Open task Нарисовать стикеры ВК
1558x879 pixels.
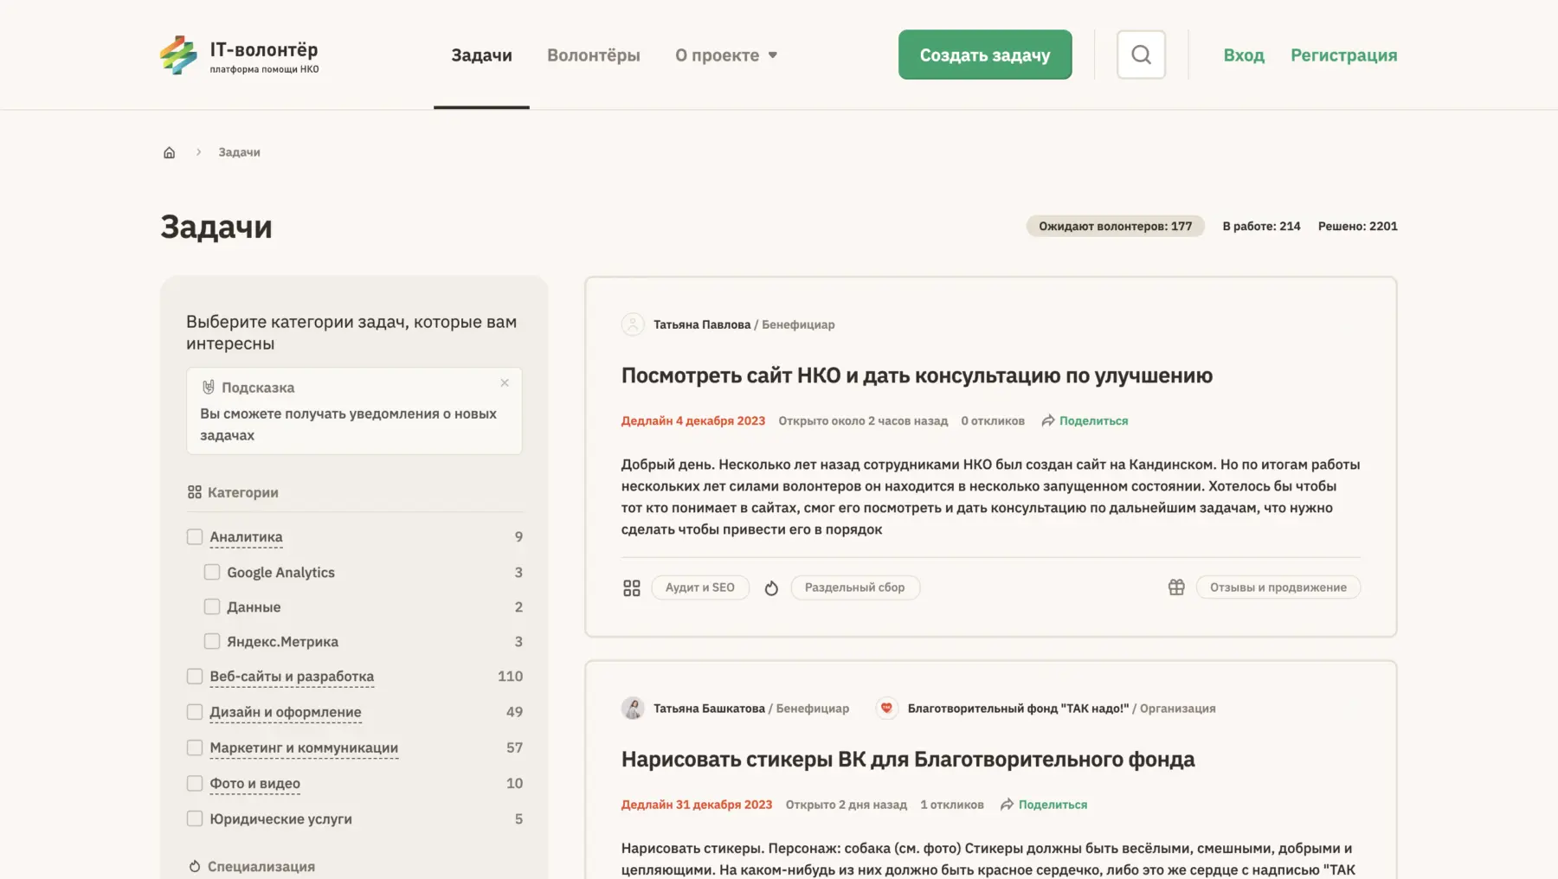click(908, 759)
